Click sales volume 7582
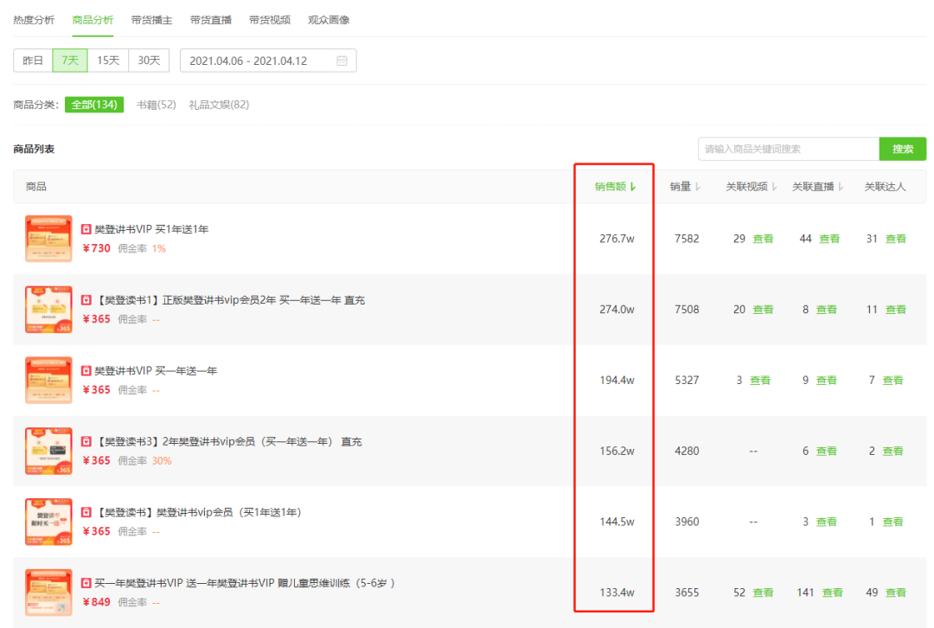This screenshot has width=934, height=628. tap(687, 239)
